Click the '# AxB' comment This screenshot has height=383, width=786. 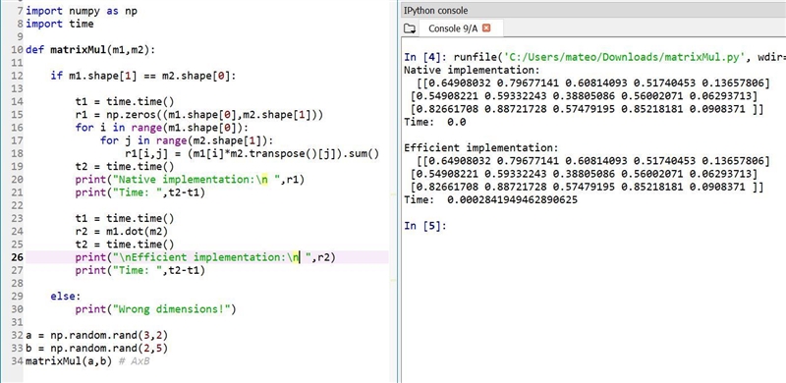click(135, 361)
